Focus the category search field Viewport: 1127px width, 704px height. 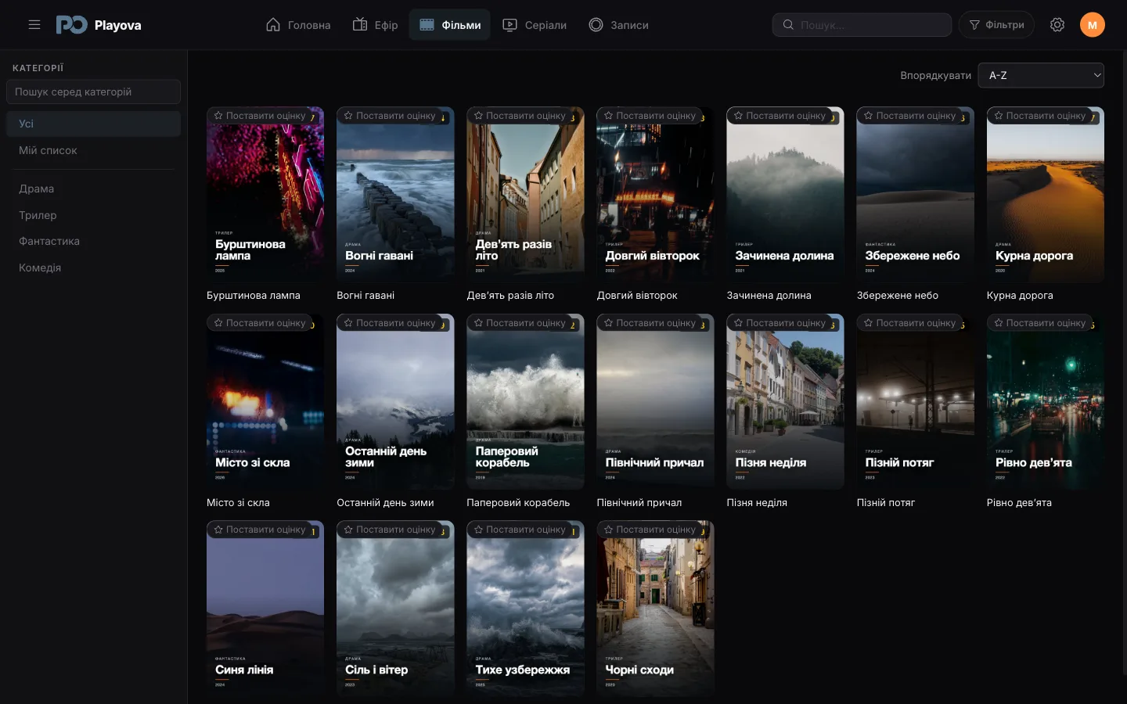93,92
